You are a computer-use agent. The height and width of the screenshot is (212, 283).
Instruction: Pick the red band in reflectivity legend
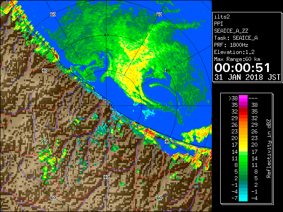coord(243,112)
